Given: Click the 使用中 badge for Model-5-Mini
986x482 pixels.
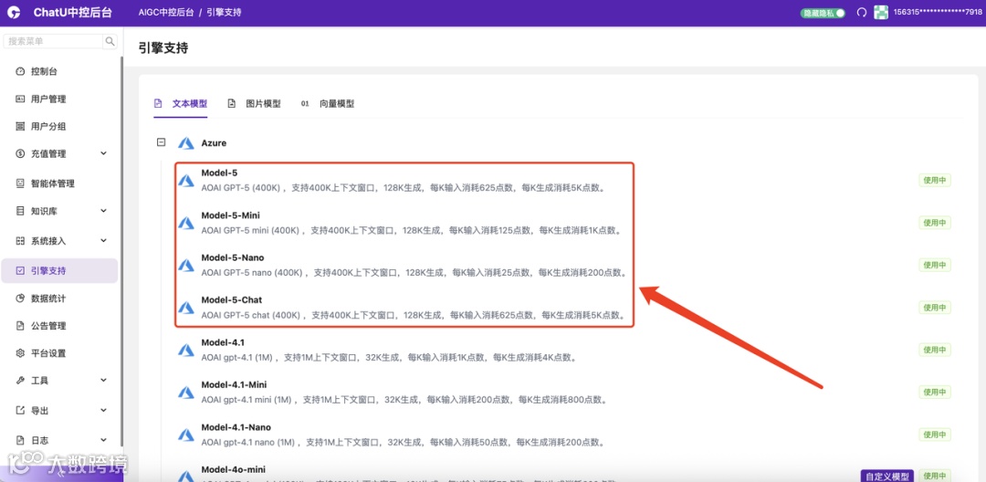Looking at the screenshot, I should click(x=935, y=223).
